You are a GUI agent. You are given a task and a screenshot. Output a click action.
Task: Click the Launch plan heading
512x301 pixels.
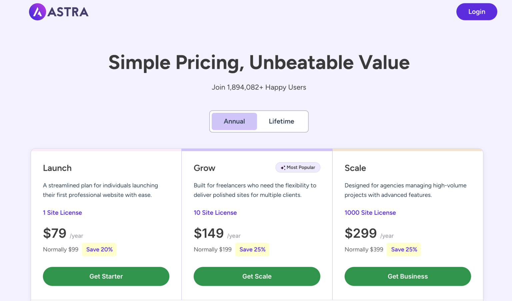click(57, 168)
